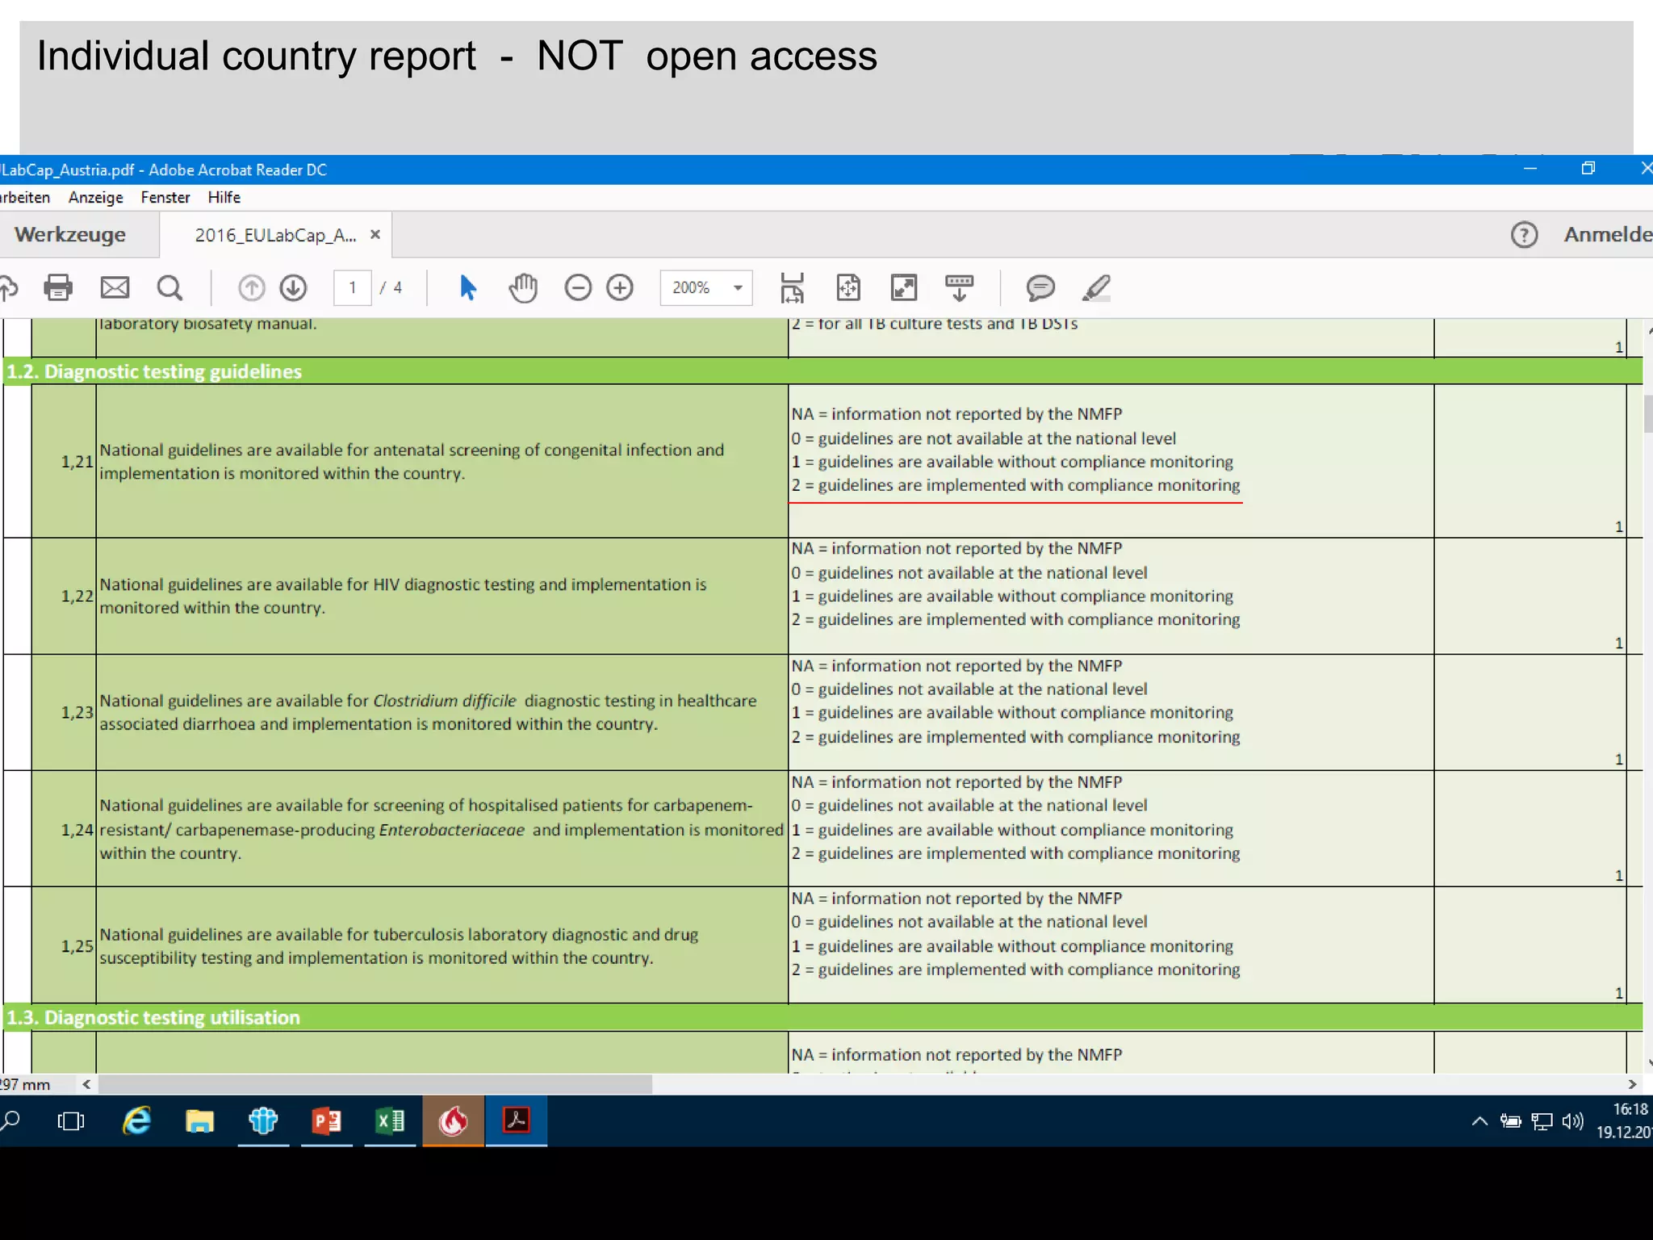
Task: Click the fit page icon
Action: [x=848, y=287]
